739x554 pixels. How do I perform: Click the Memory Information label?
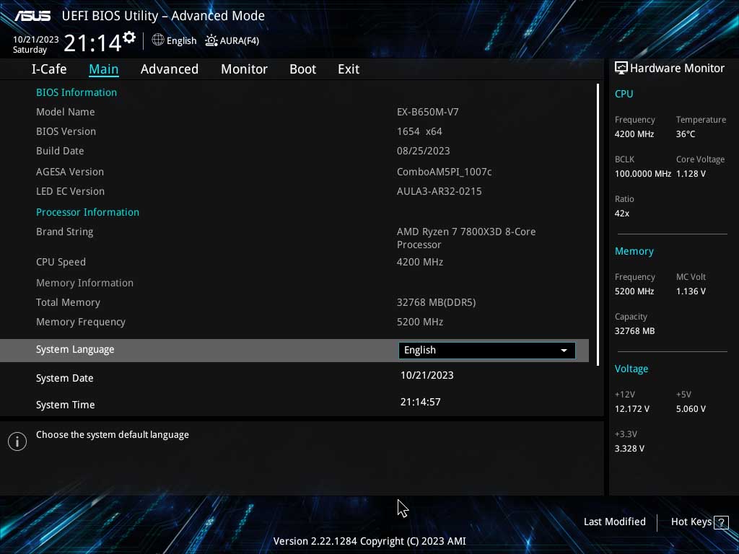click(x=85, y=283)
